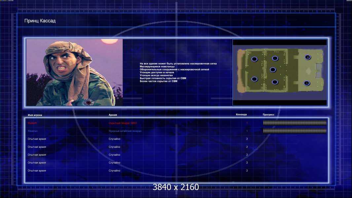Click start position marker 2 on minimap
Screen dimensions: 352x198
click(x=308, y=57)
